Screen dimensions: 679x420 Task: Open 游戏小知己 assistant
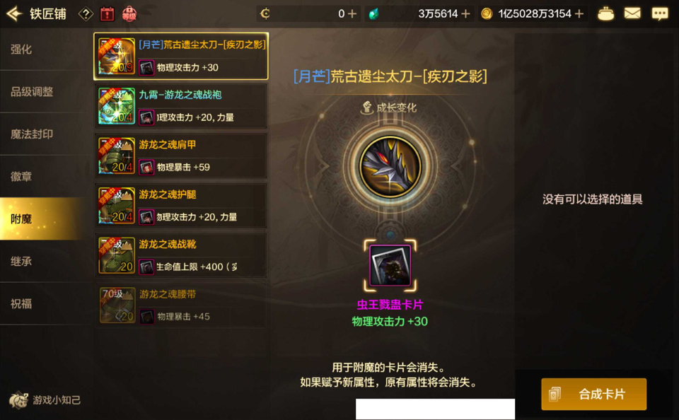45,399
